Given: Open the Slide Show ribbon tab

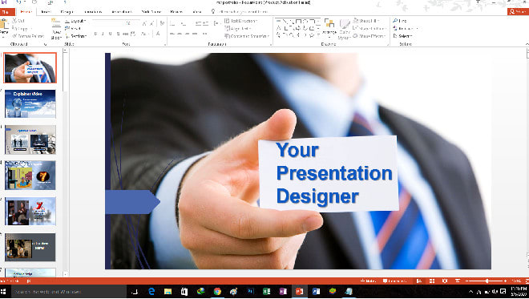Looking at the screenshot, I should pos(151,12).
